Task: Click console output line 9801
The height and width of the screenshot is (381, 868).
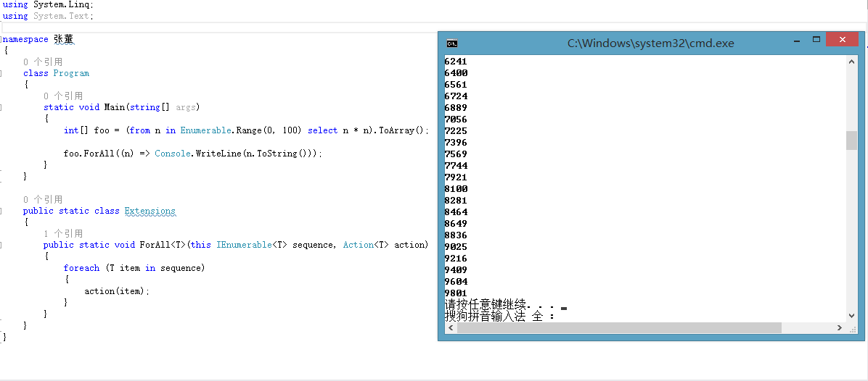Action: pyautogui.click(x=456, y=293)
